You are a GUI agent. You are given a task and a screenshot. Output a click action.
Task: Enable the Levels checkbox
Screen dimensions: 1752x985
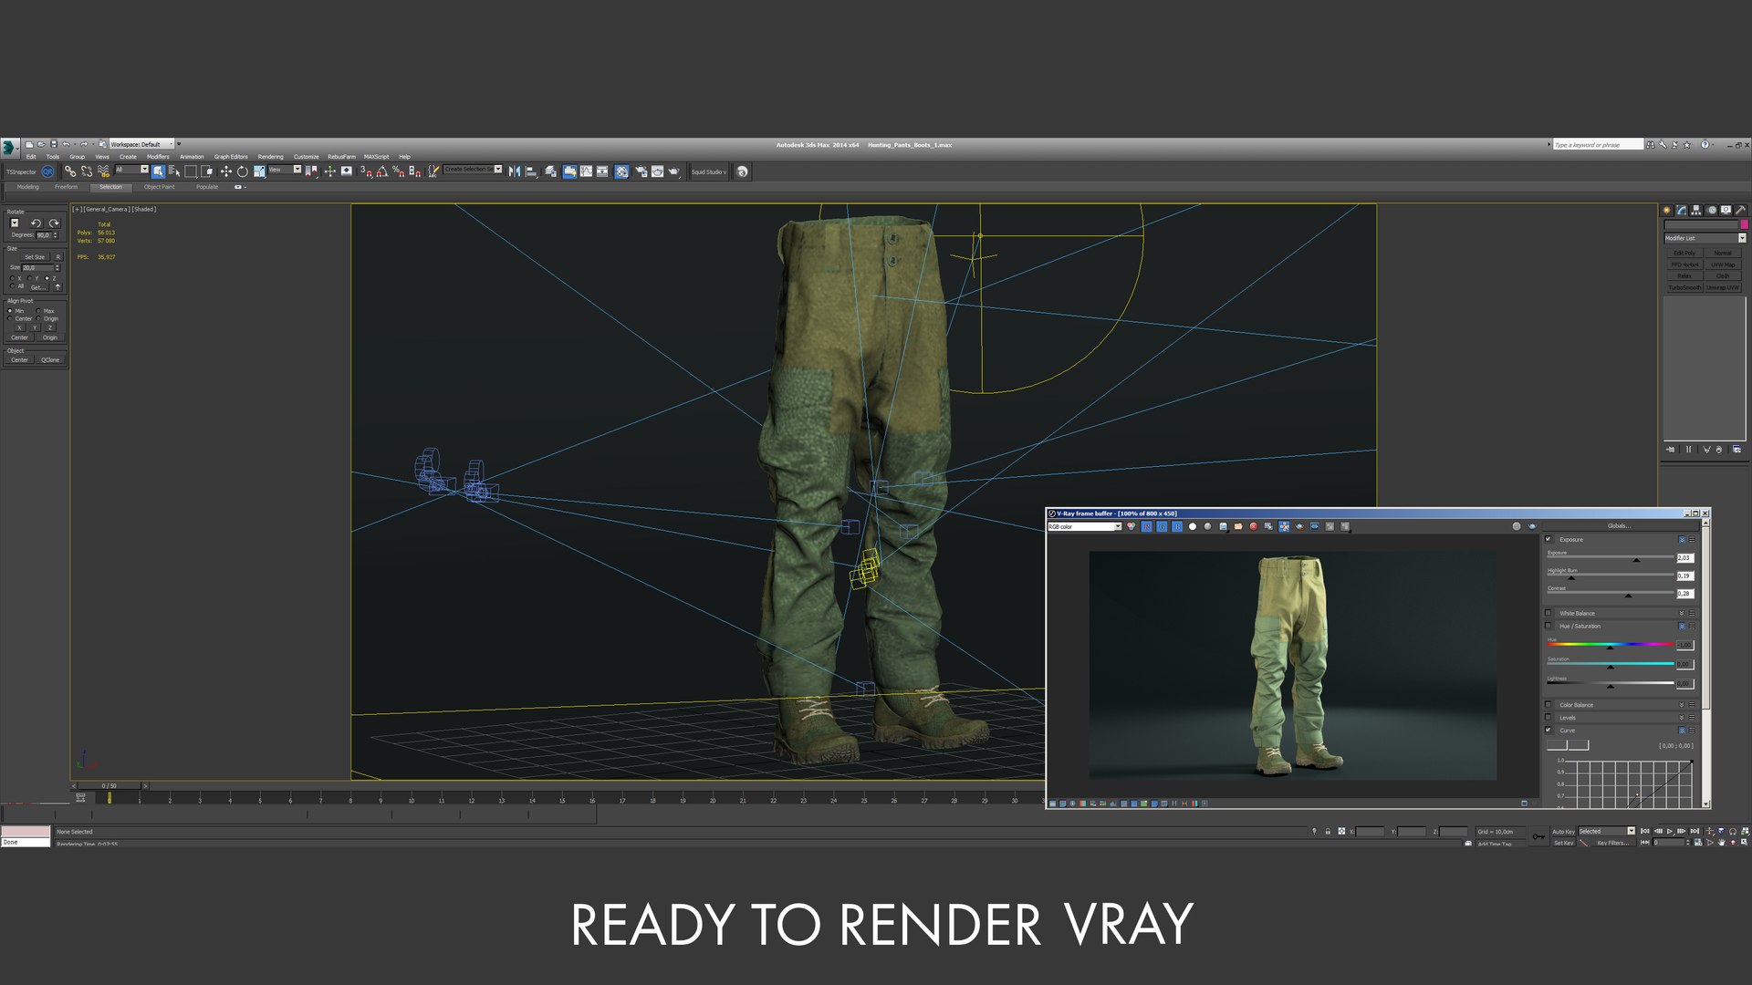(1548, 717)
